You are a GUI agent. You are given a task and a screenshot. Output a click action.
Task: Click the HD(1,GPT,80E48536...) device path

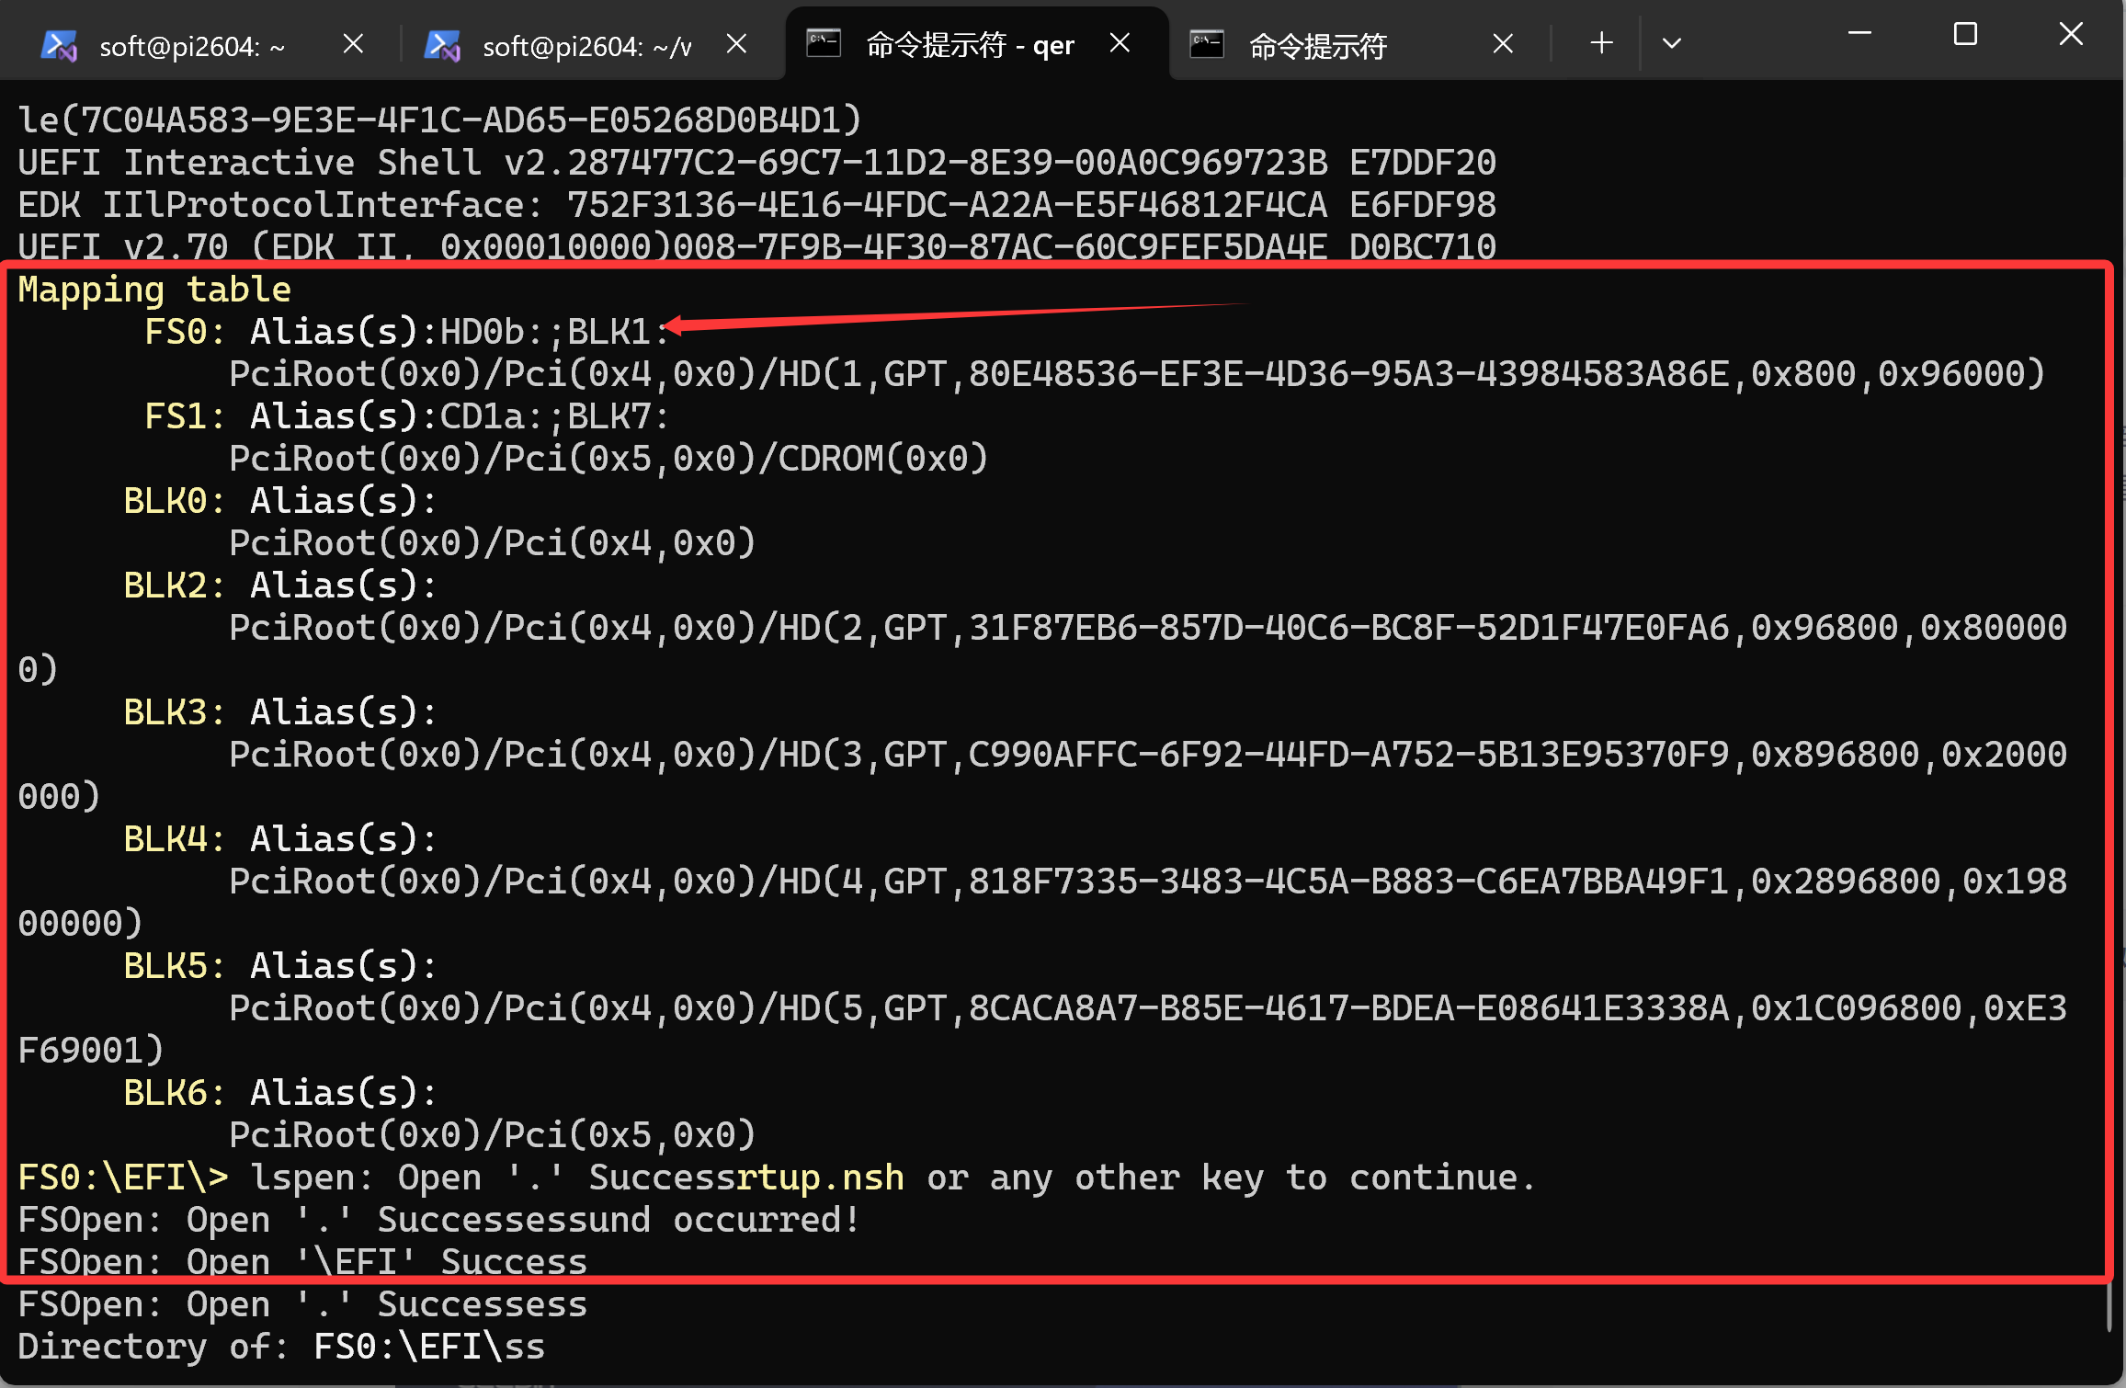tap(1138, 374)
